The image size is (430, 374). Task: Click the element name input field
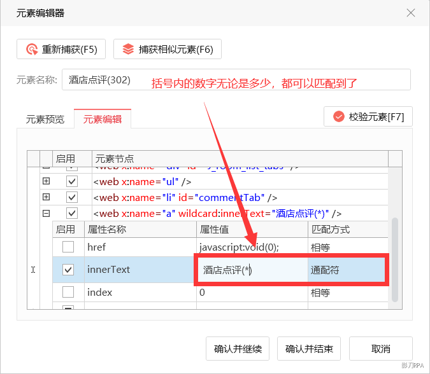point(236,80)
